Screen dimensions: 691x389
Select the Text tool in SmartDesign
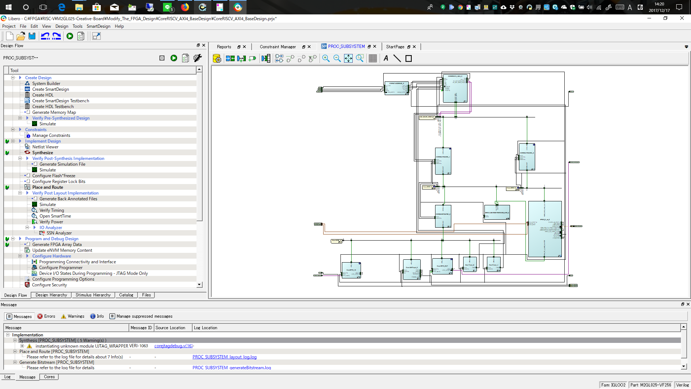[x=386, y=58]
